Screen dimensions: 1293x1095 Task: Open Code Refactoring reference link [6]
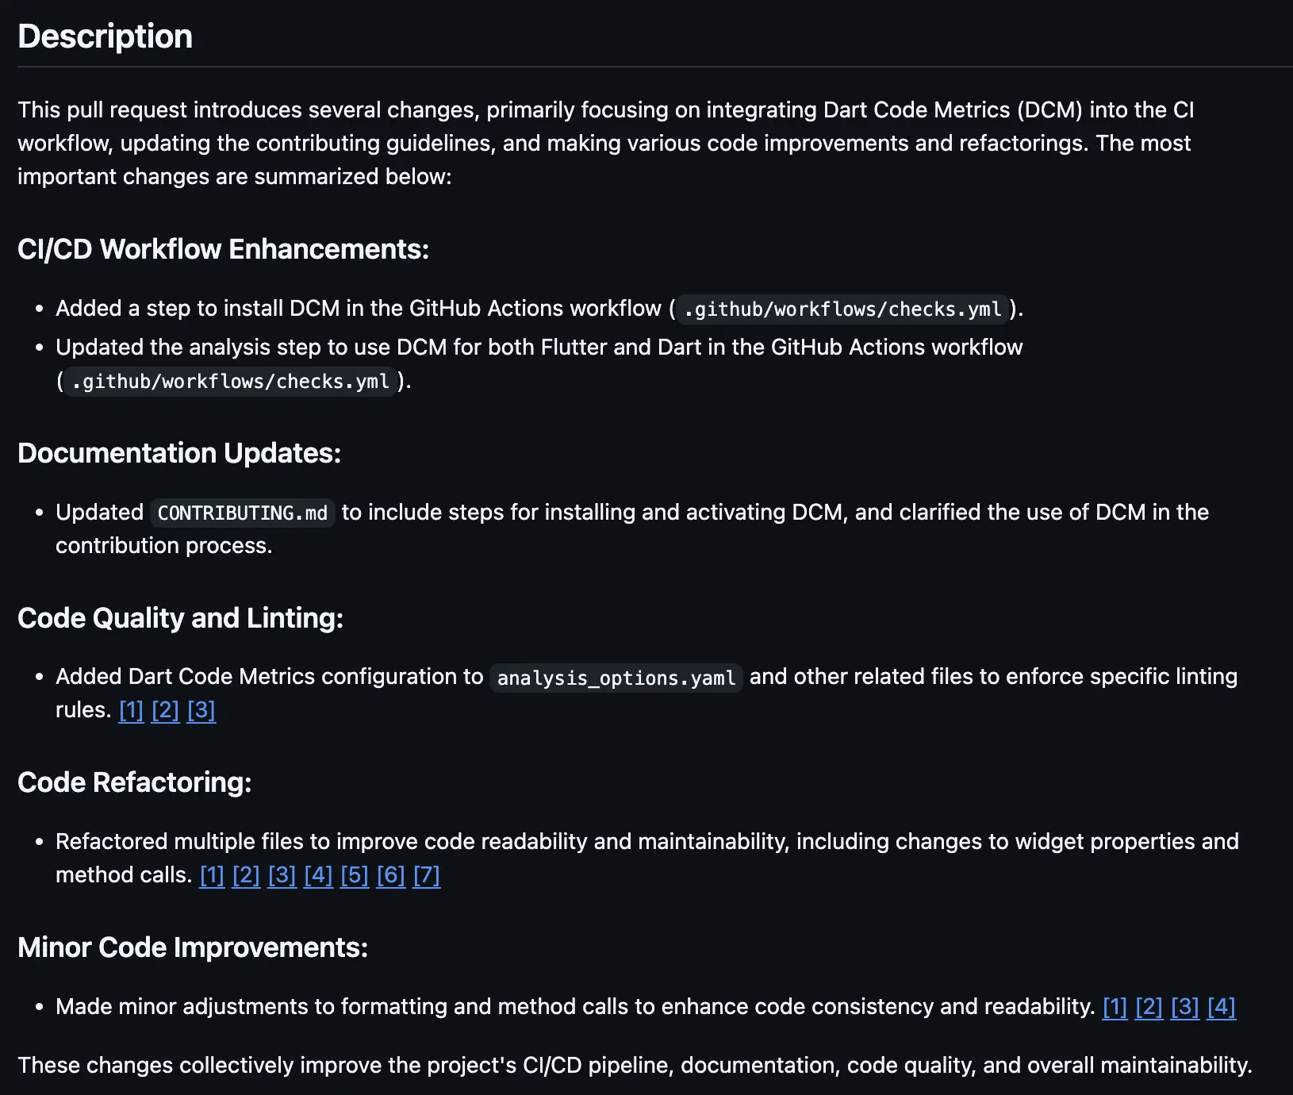(x=391, y=875)
